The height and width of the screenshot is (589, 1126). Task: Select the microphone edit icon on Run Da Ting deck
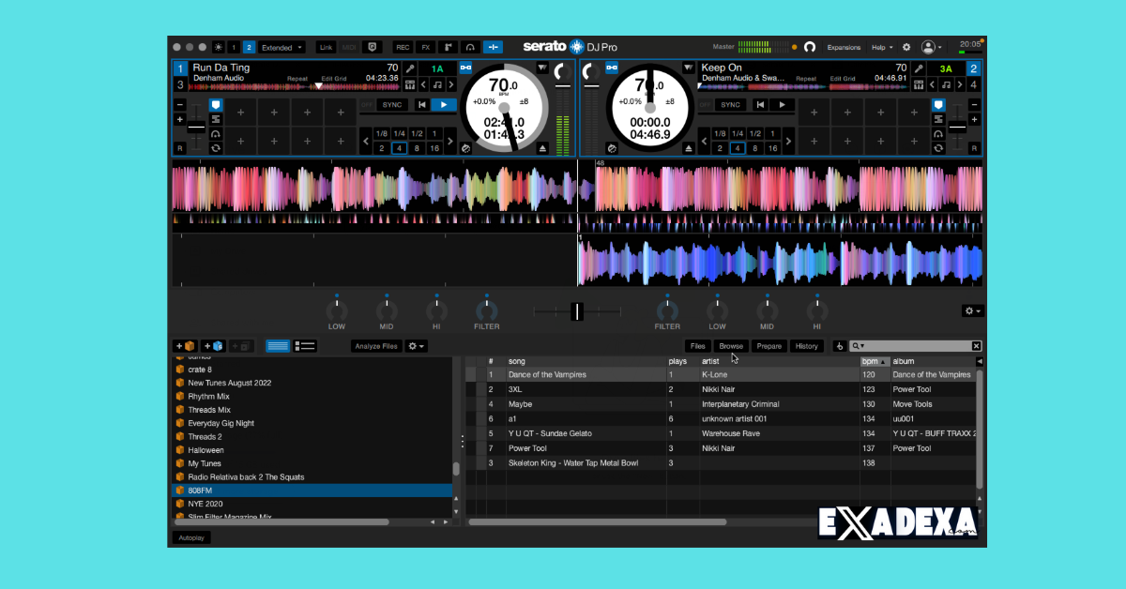click(411, 68)
